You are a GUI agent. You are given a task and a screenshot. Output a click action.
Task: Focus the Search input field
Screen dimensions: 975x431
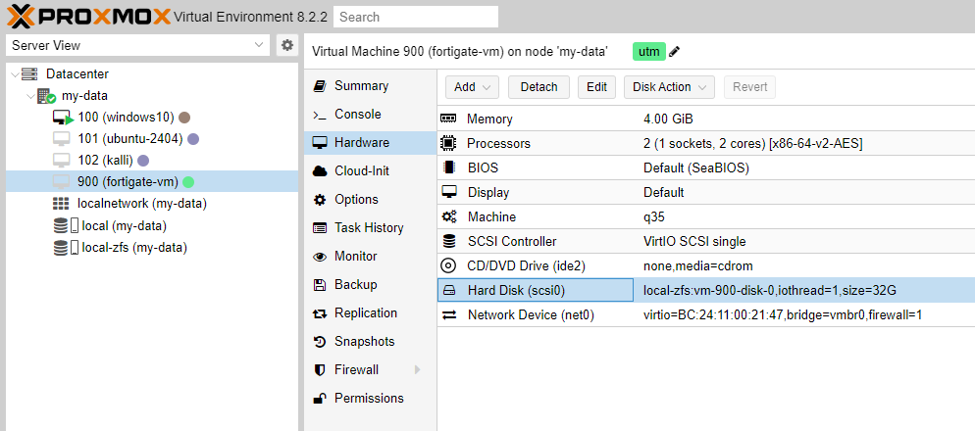[x=415, y=17]
